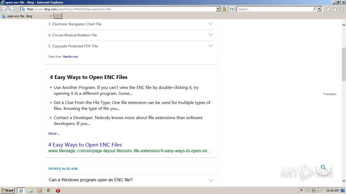Select the 'open enc file - Bing' tab
Screen dimensions: 346x194
click(27, 16)
